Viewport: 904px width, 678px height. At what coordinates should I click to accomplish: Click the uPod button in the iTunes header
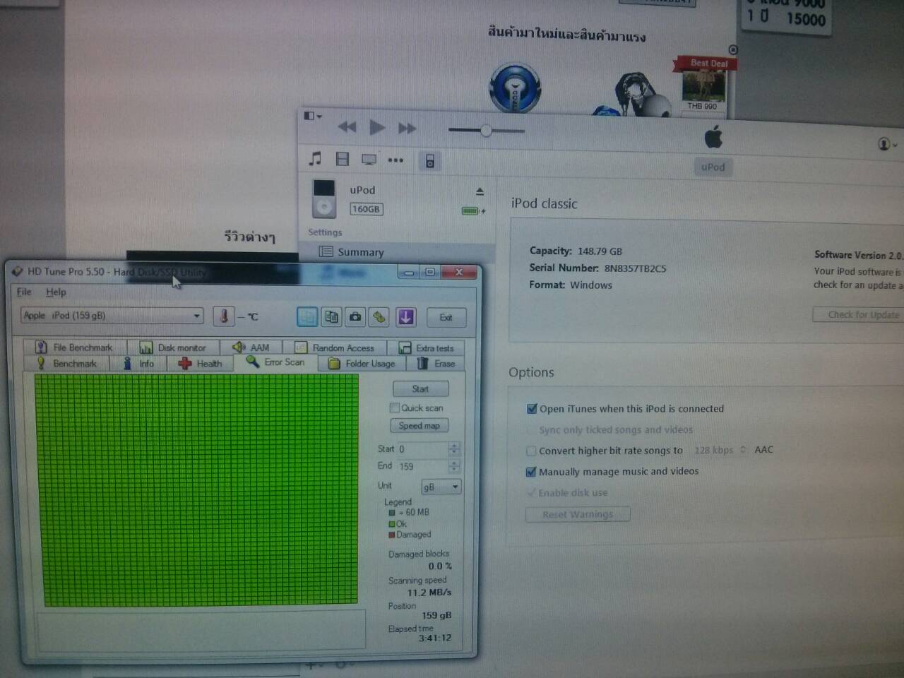[x=713, y=167]
